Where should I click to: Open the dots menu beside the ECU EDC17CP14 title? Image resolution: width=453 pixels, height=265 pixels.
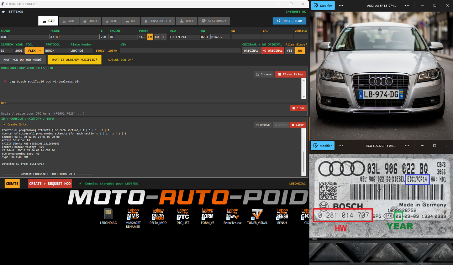[407, 146]
